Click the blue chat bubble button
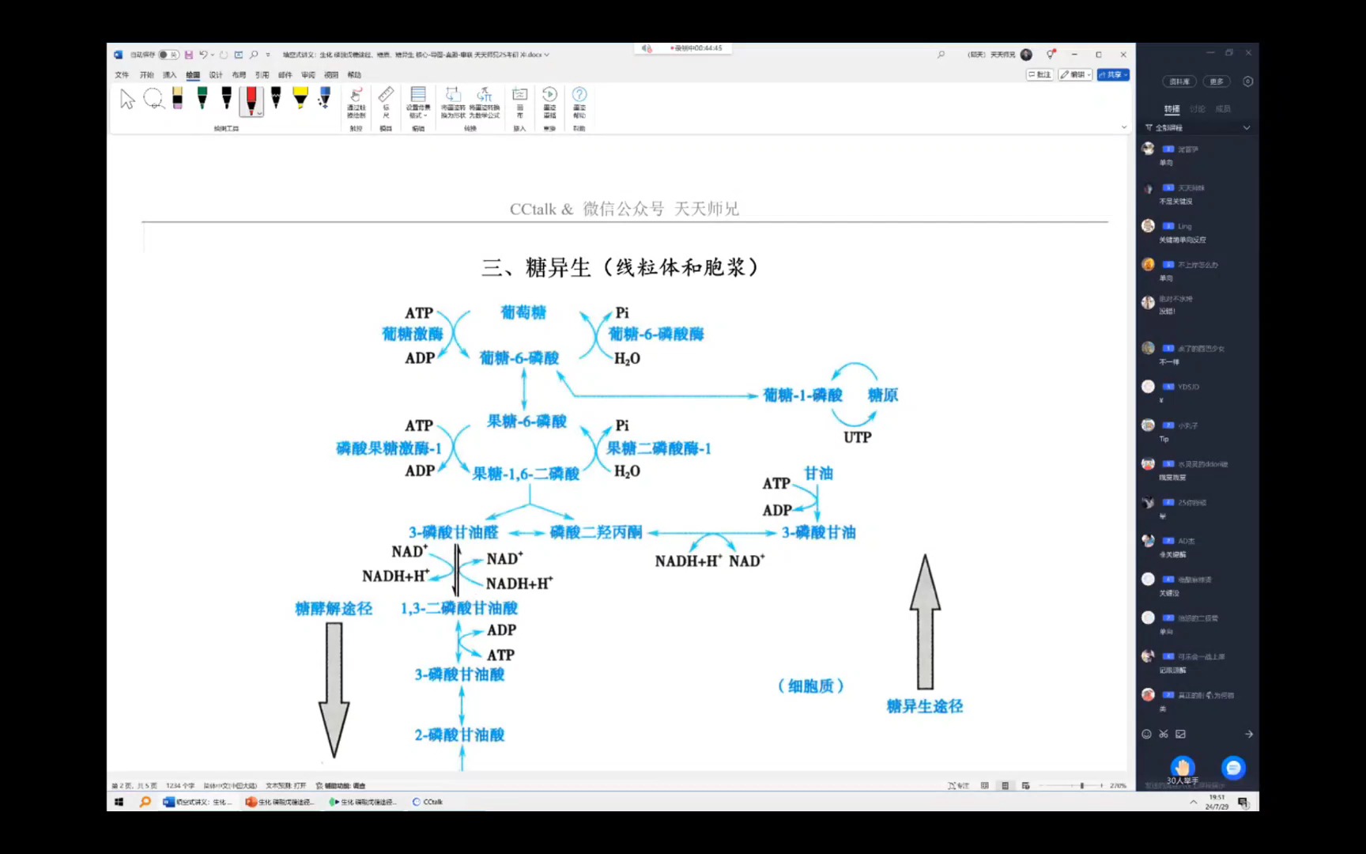This screenshot has height=854, width=1366. pyautogui.click(x=1233, y=767)
